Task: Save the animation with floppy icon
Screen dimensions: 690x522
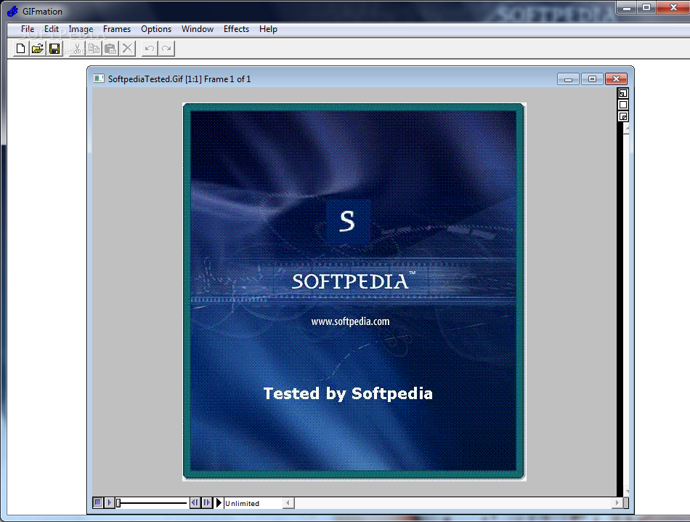Action: coord(54,49)
